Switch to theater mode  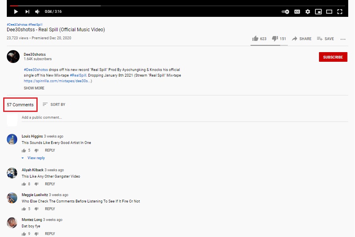tap(329, 12)
